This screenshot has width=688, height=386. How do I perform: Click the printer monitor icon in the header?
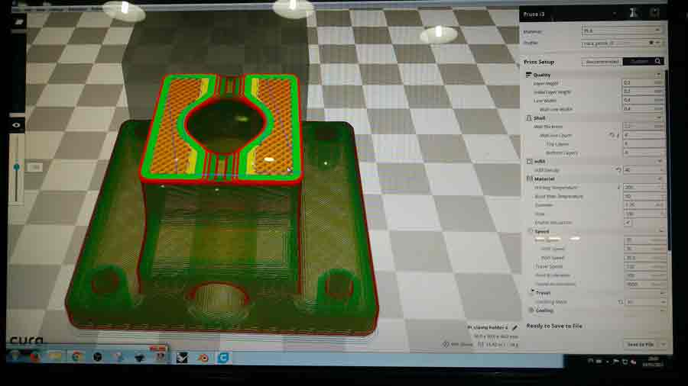(632, 13)
